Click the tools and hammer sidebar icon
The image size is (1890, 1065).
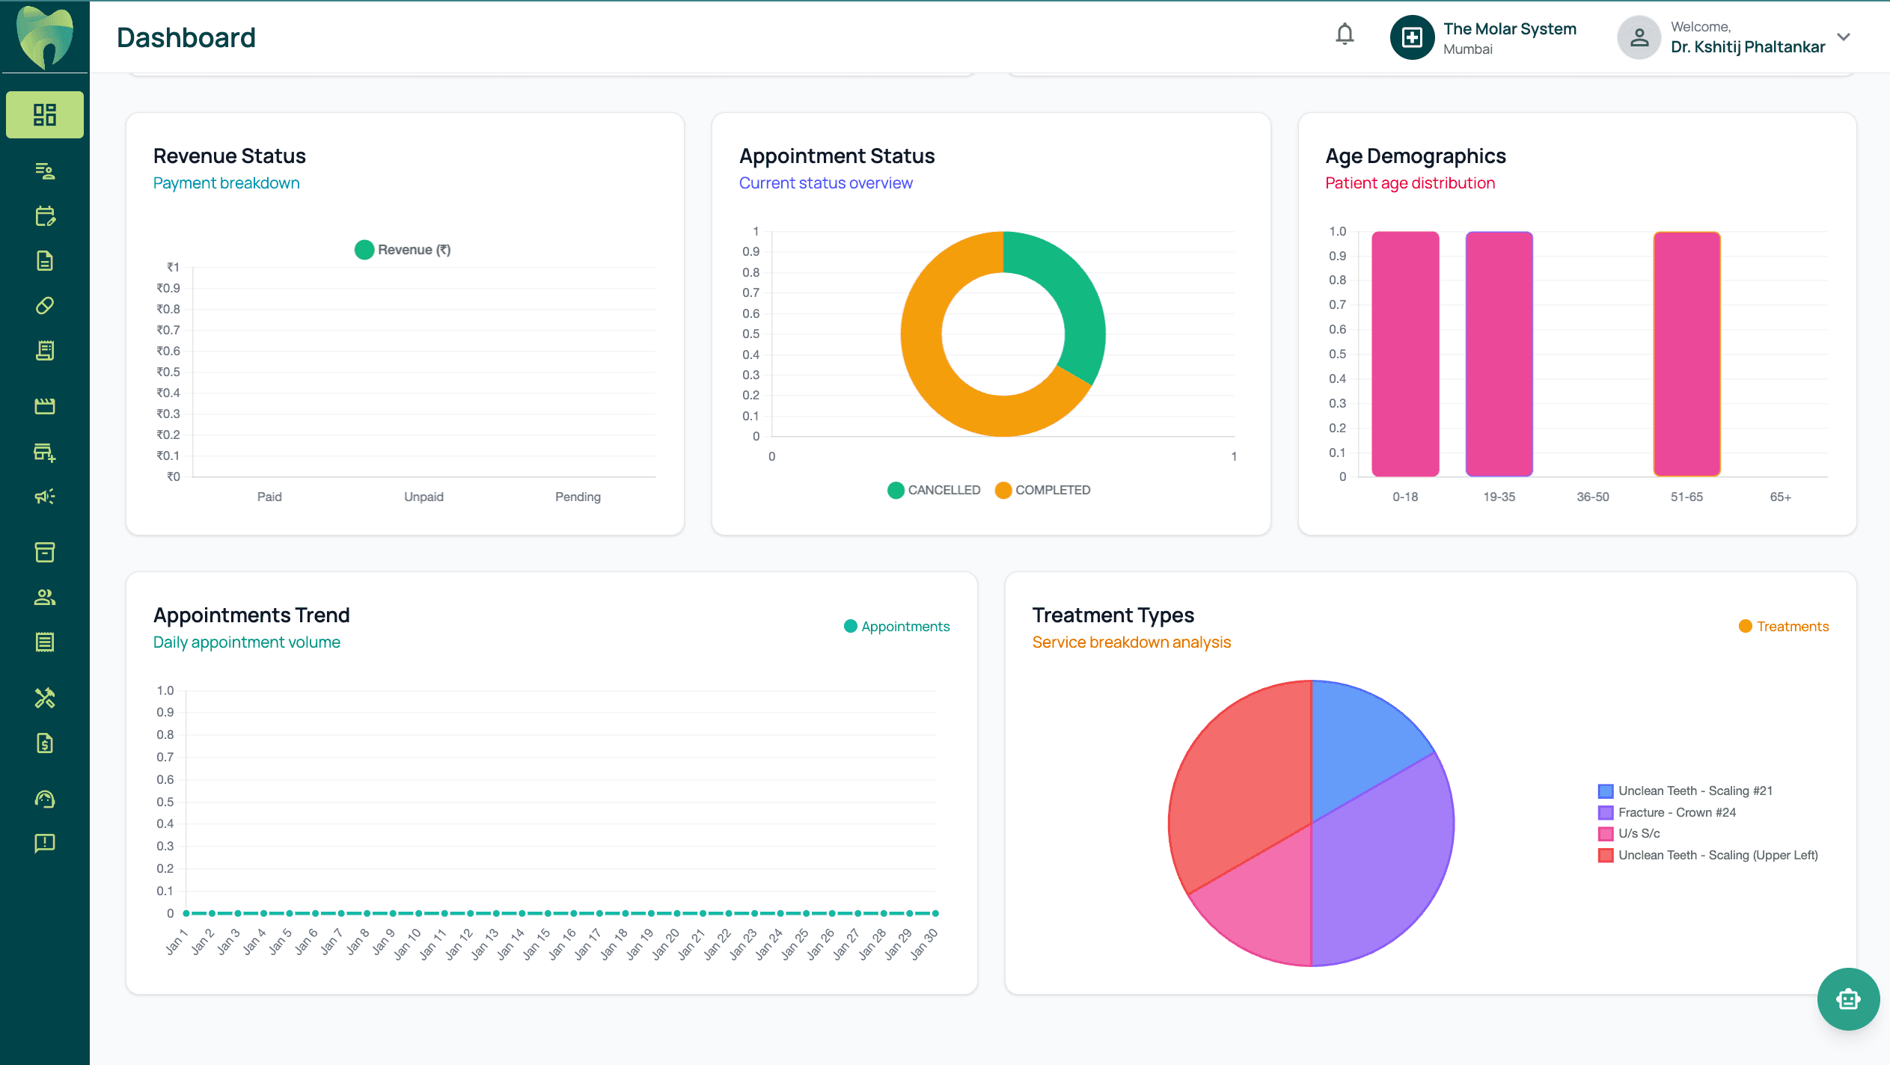pyautogui.click(x=45, y=698)
